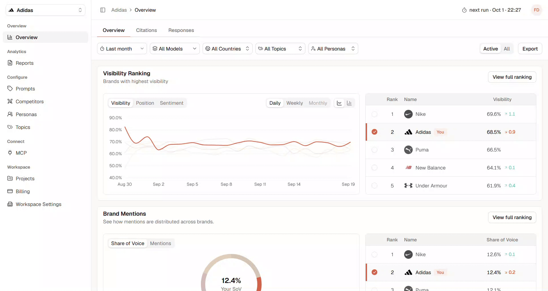Click the Prompts tag icon
This screenshot has height=291, width=548.
point(10,88)
